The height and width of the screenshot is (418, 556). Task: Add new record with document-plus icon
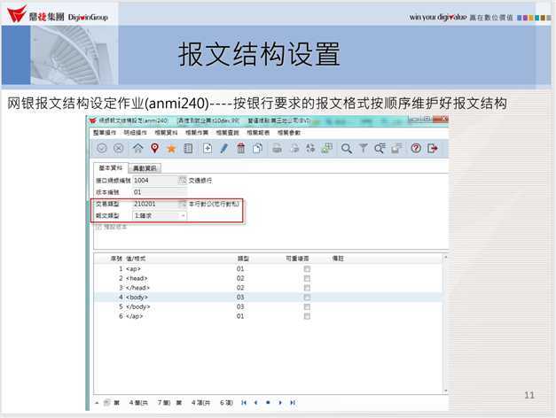pyautogui.click(x=208, y=148)
